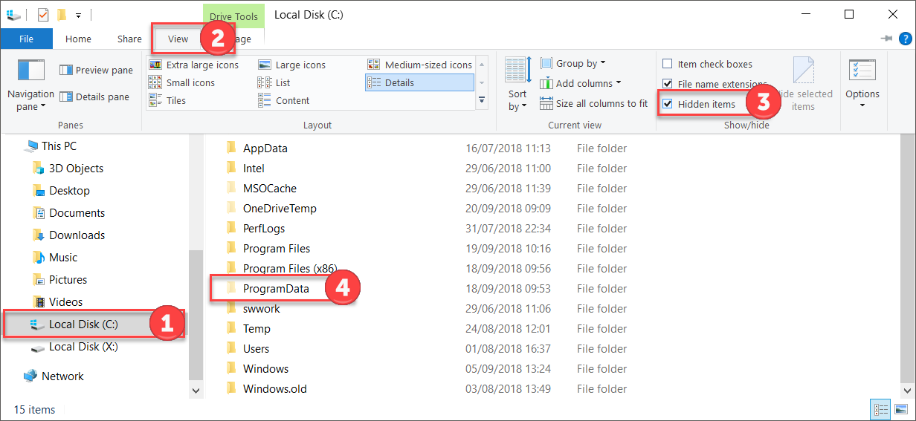Image resolution: width=916 pixels, height=421 pixels.
Task: Click the New folder quick access icon
Action: pos(62,15)
